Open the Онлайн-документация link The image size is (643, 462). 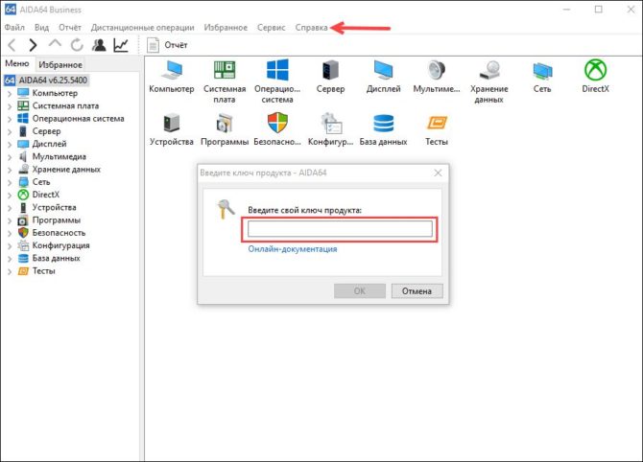click(x=293, y=249)
